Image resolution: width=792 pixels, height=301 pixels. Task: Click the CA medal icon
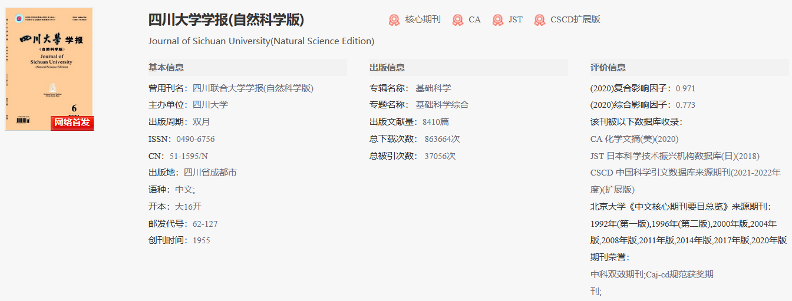[458, 20]
